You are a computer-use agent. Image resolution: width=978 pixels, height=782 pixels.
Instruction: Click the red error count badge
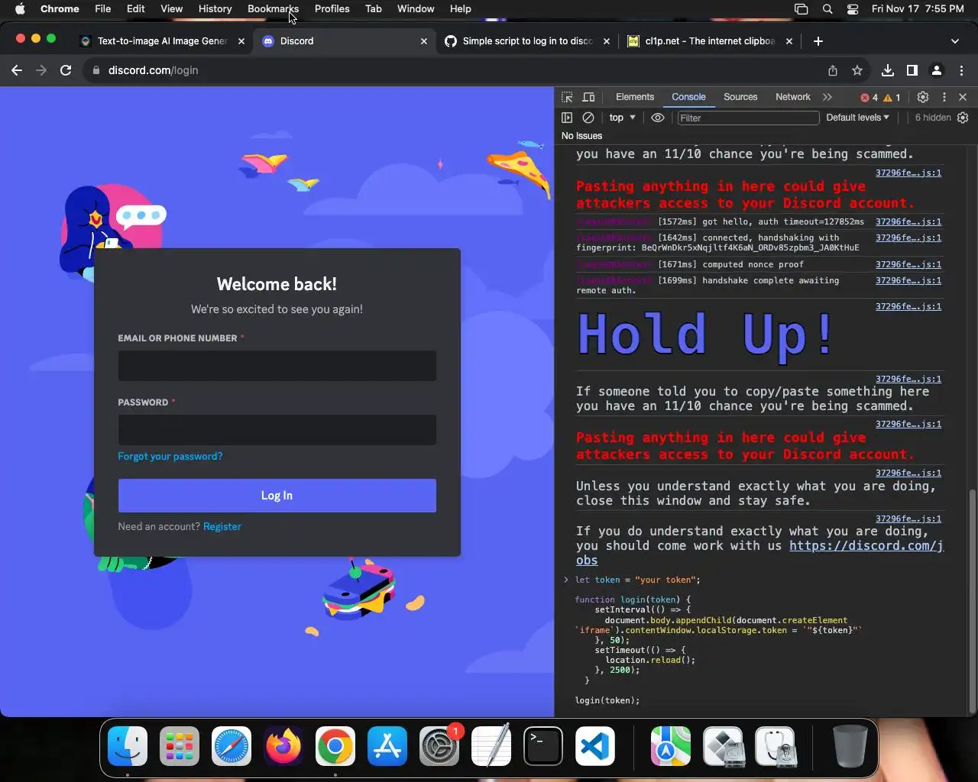pos(869,97)
